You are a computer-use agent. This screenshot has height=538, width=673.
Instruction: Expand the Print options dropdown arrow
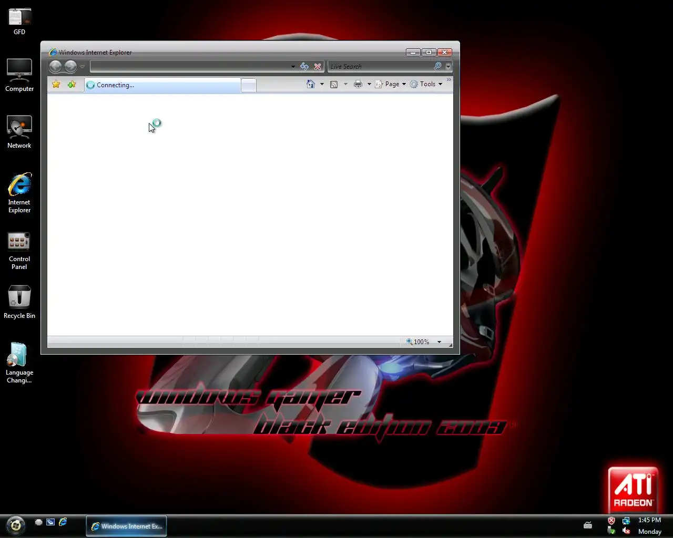click(369, 84)
